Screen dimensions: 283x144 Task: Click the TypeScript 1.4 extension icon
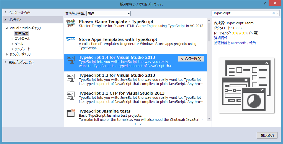click(71, 60)
